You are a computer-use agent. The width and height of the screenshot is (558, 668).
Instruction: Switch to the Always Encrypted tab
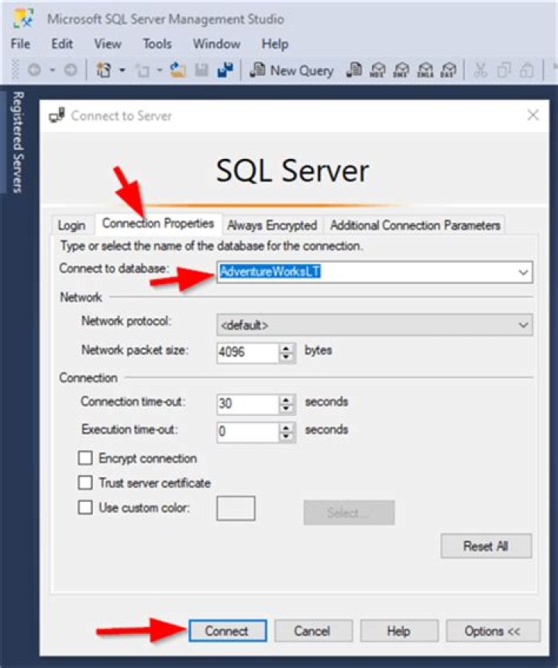coord(272,225)
